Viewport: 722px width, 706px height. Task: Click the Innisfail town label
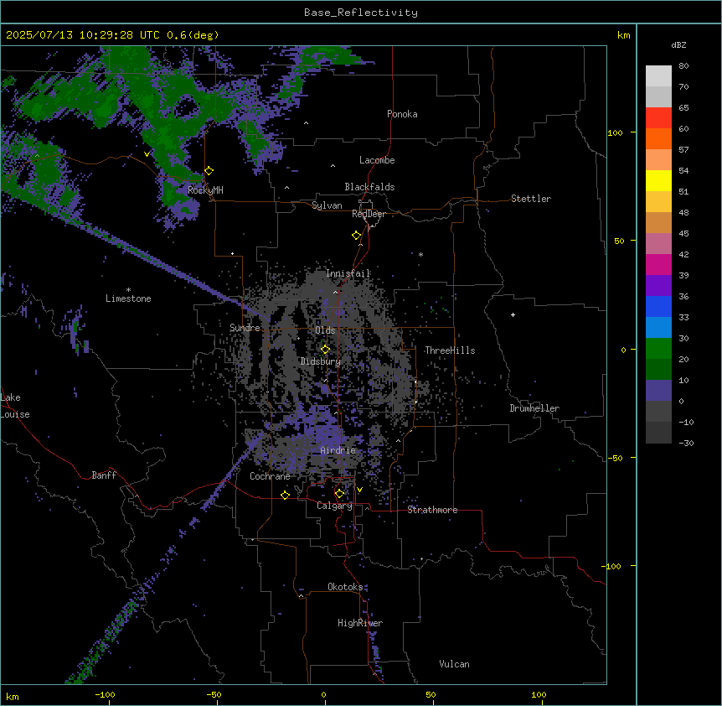pyautogui.click(x=348, y=273)
